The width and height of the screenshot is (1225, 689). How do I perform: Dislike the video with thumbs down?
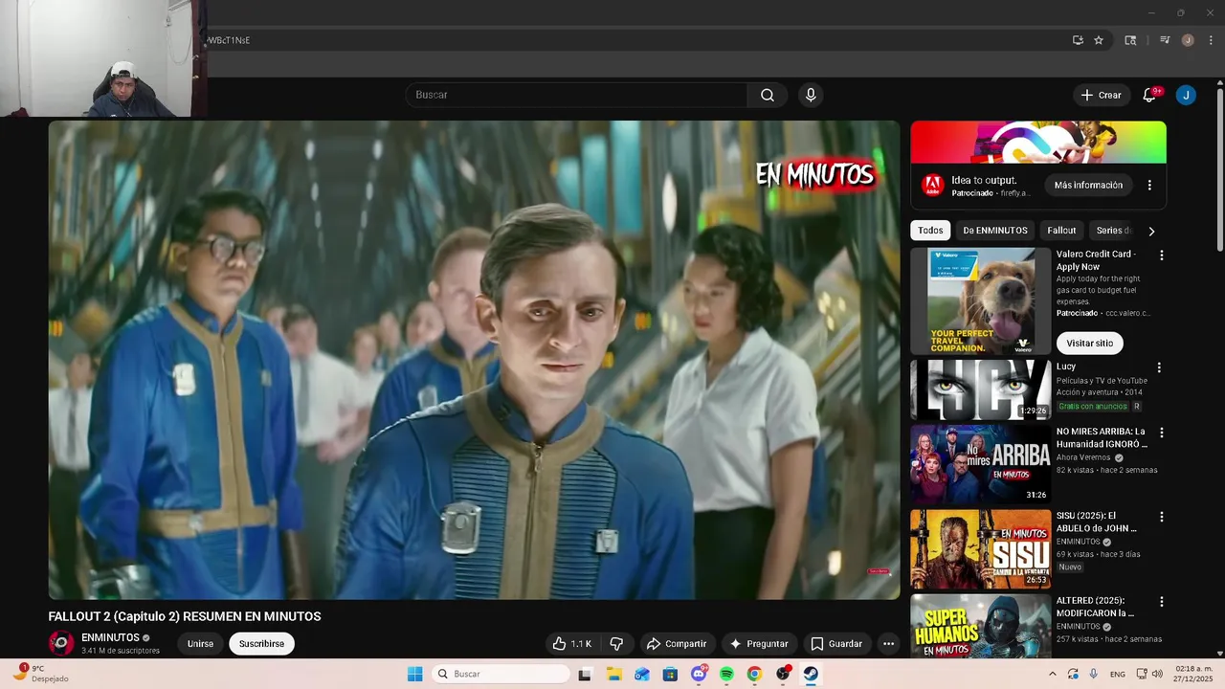616,644
